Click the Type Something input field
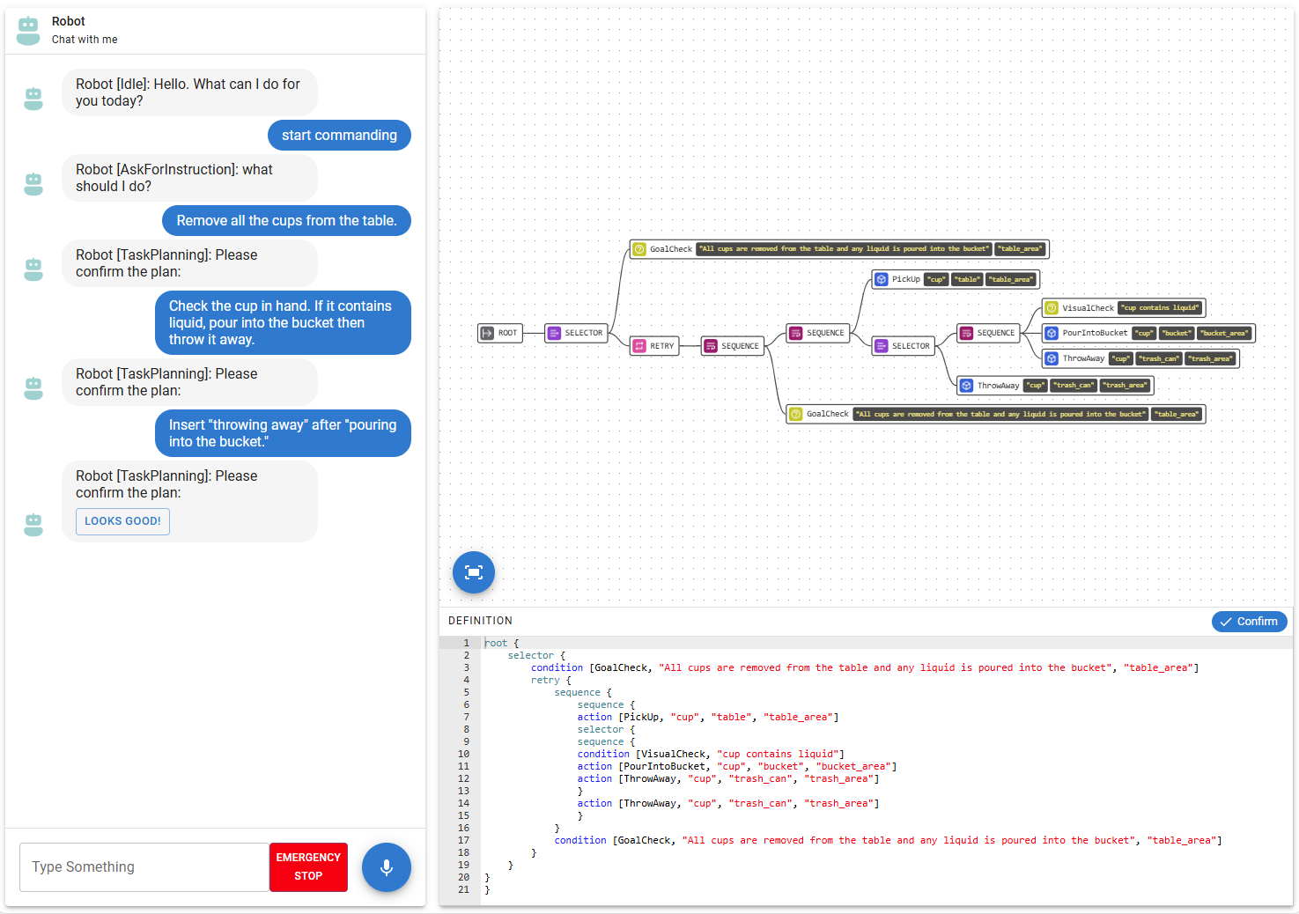This screenshot has height=914, width=1299. pos(144,867)
